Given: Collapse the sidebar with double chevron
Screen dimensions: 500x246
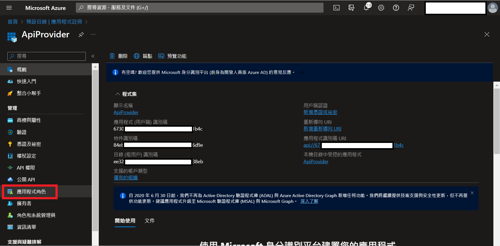Looking at the screenshot, I should pos(93,56).
